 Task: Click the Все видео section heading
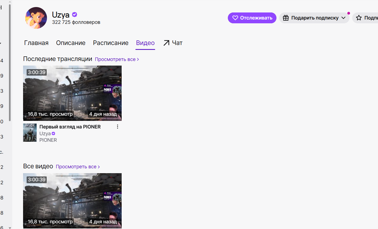point(38,166)
